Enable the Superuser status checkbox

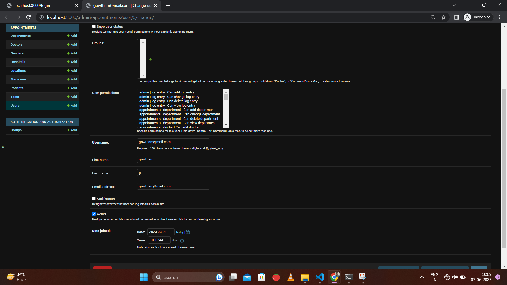(x=94, y=26)
